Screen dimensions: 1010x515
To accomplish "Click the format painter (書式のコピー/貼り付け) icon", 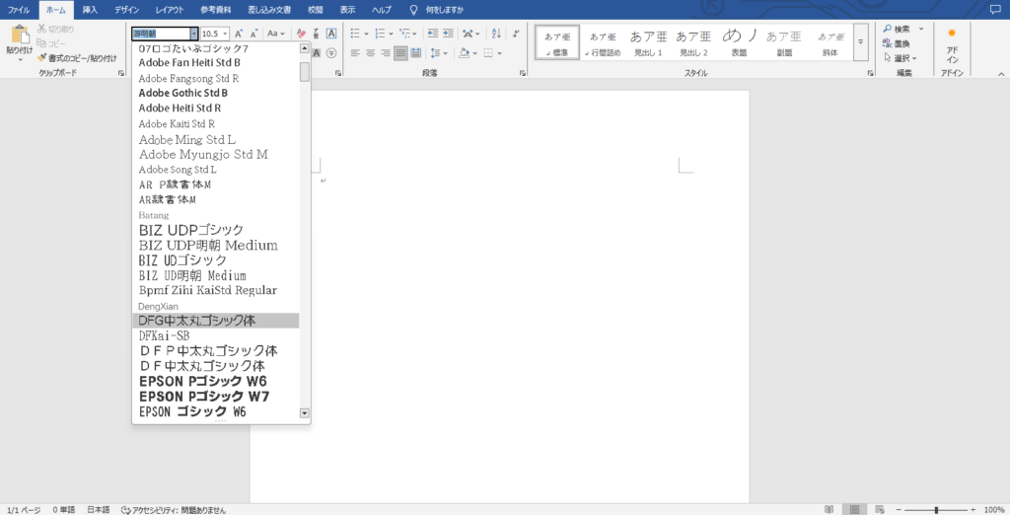I will 42,58.
